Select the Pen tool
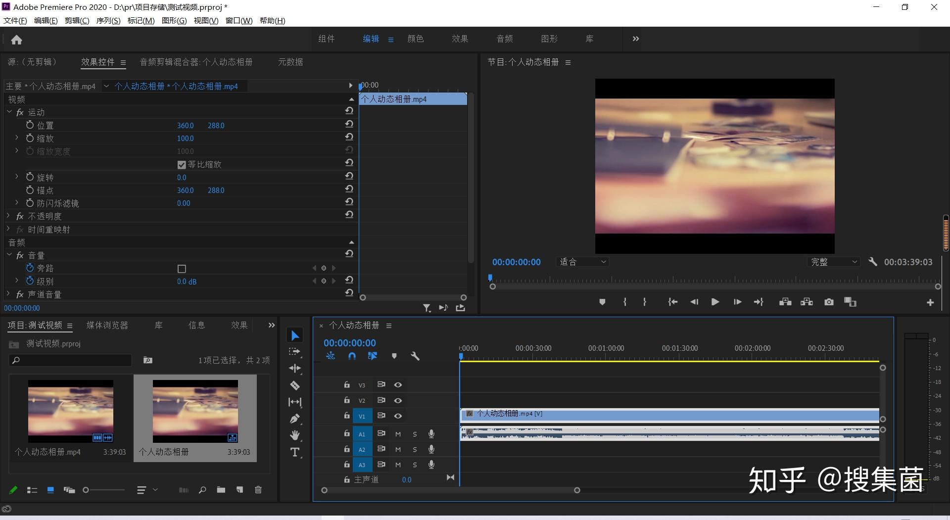Screen dimensions: 950x520 point(295,419)
